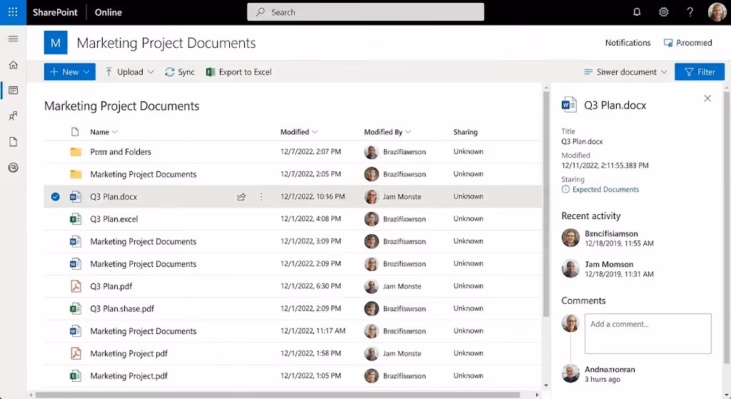Click the SharePoint label in the header bar
The height and width of the screenshot is (399, 731).
point(55,13)
